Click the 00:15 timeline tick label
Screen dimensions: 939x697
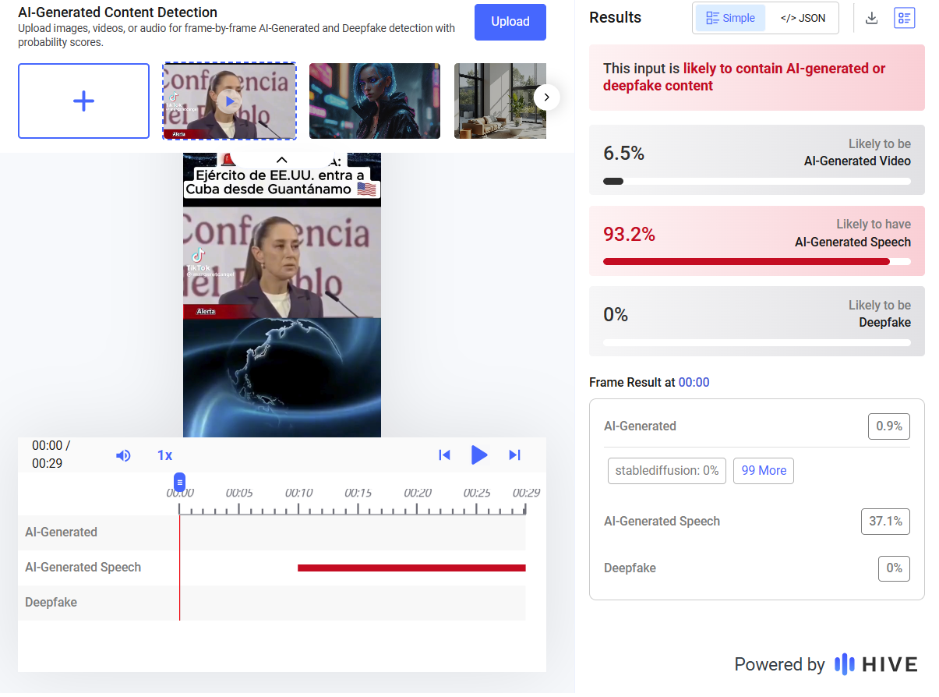[x=358, y=493]
